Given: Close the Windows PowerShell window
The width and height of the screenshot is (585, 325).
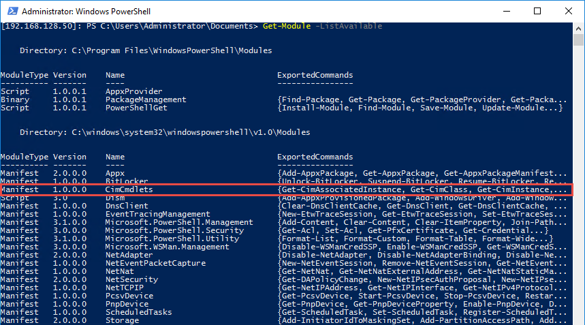Looking at the screenshot, I should (x=568, y=11).
